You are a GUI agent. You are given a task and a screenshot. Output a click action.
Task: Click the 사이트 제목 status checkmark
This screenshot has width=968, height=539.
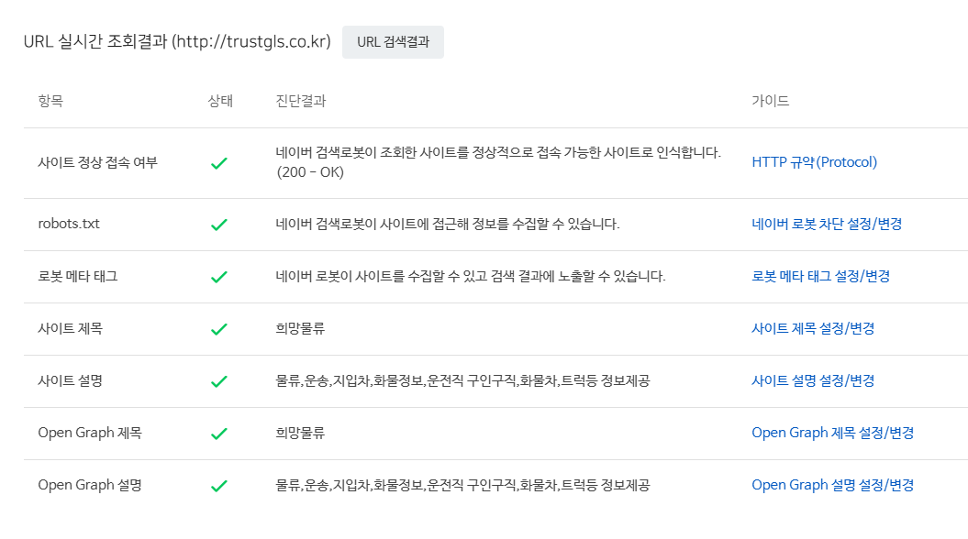219,328
